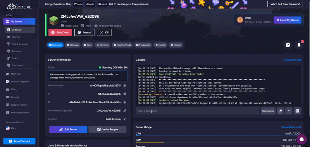Screen dimensions: 310x147
Task: Click the help question mark icon
Action: 288,45
